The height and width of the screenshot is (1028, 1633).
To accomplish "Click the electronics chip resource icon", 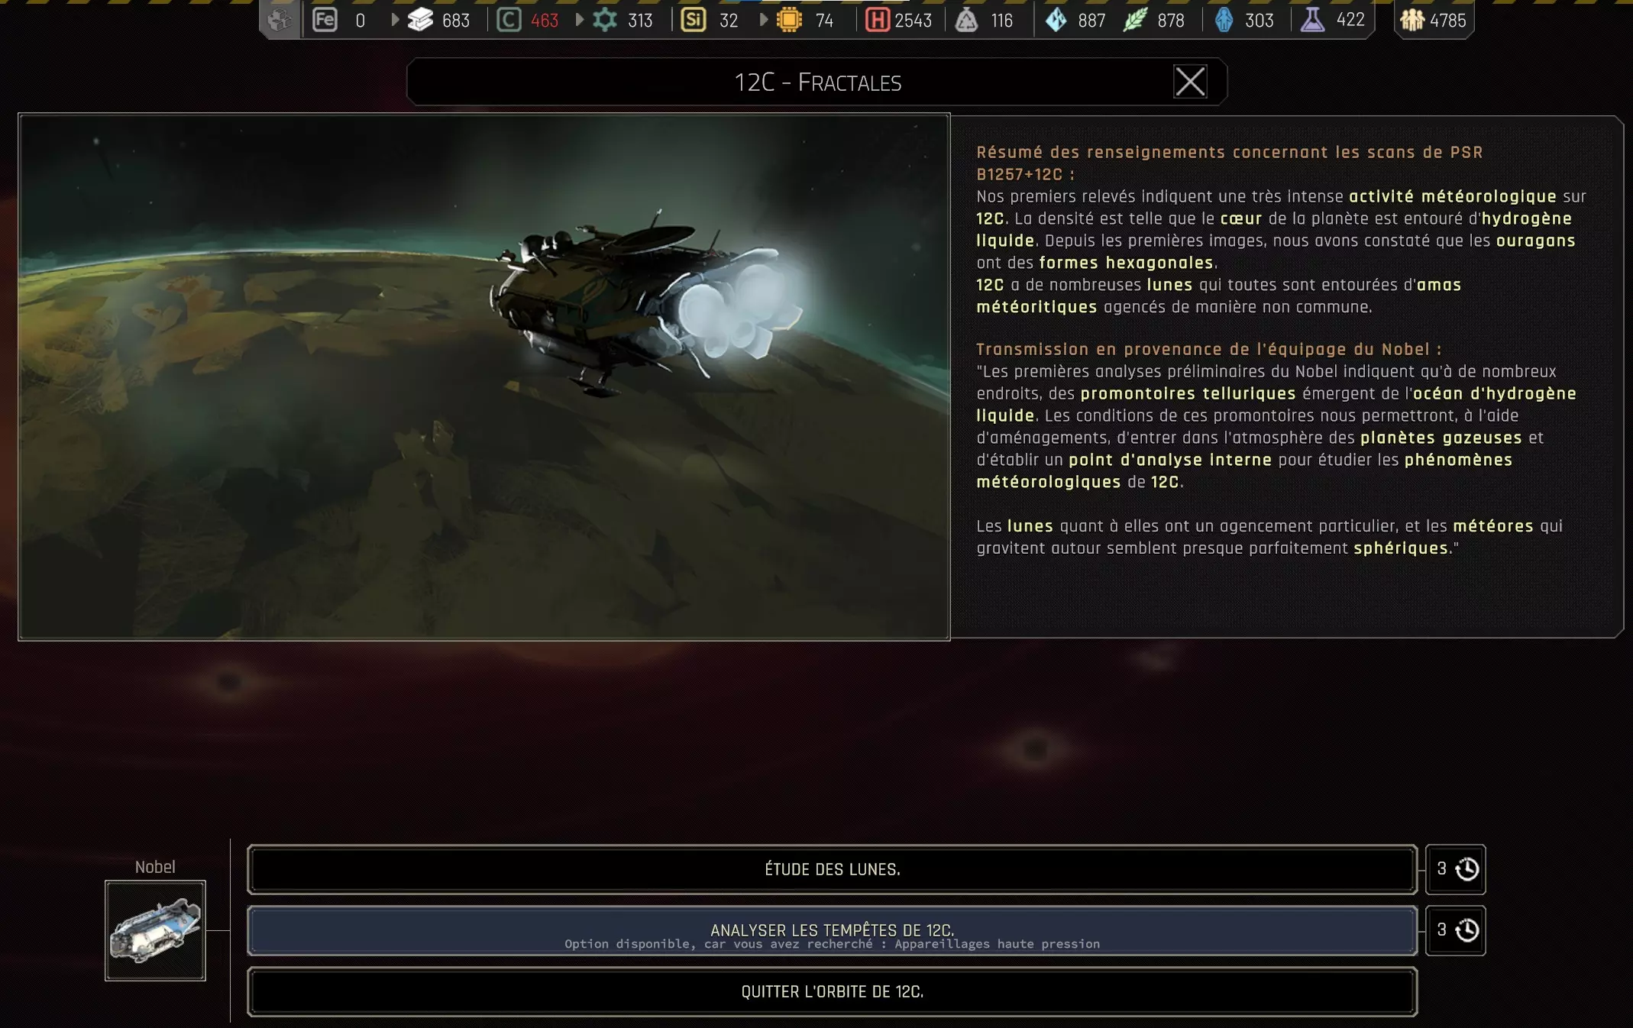I will tap(789, 20).
